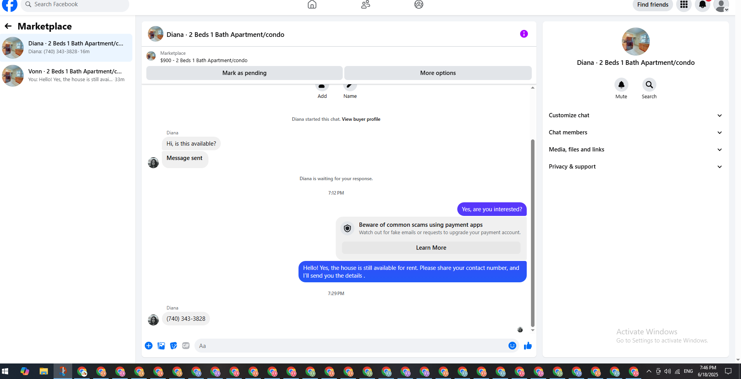
Task: Click the "$900 - 2 Beds 1 Bath" listing title
Action: click(204, 61)
